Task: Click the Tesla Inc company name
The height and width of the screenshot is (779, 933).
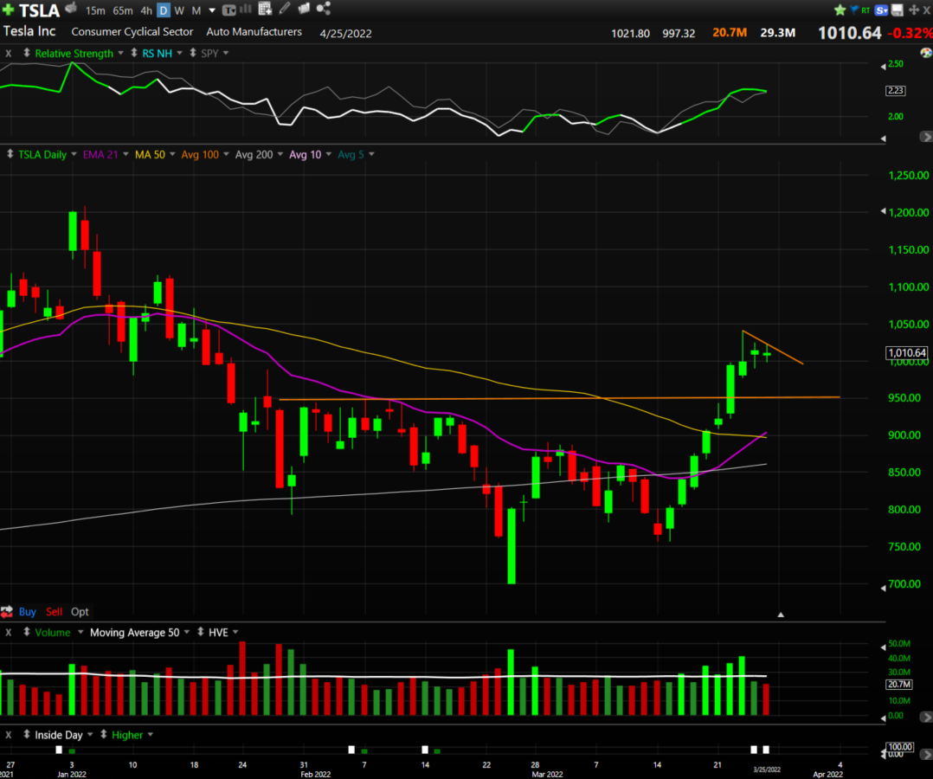Action: [x=29, y=31]
